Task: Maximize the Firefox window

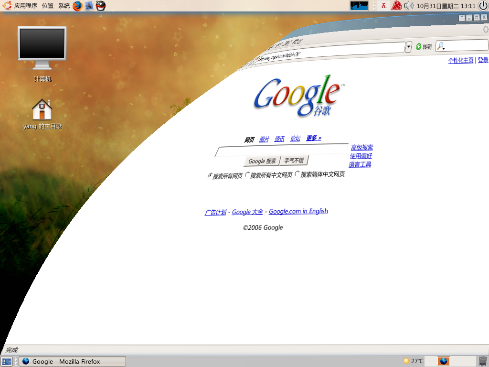Action: tap(477, 18)
